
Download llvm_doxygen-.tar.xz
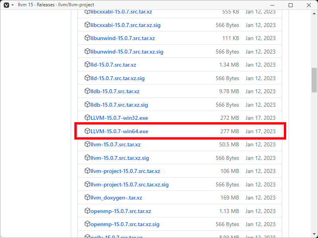[116, 198]
